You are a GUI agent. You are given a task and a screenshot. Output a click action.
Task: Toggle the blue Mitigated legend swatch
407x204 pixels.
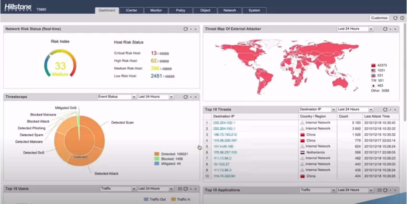pyautogui.click(x=156, y=164)
